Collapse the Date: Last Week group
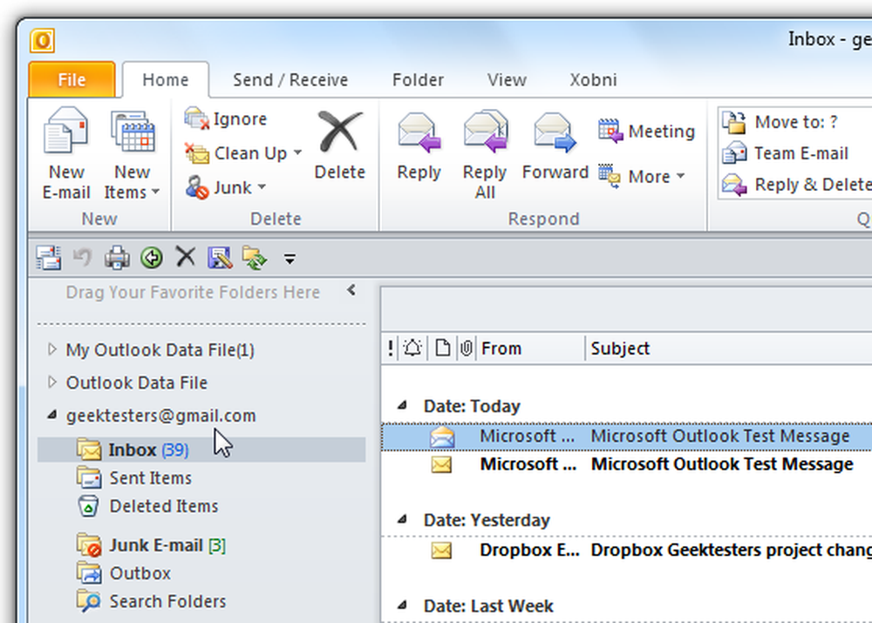This screenshot has height=623, width=872. pos(402,606)
